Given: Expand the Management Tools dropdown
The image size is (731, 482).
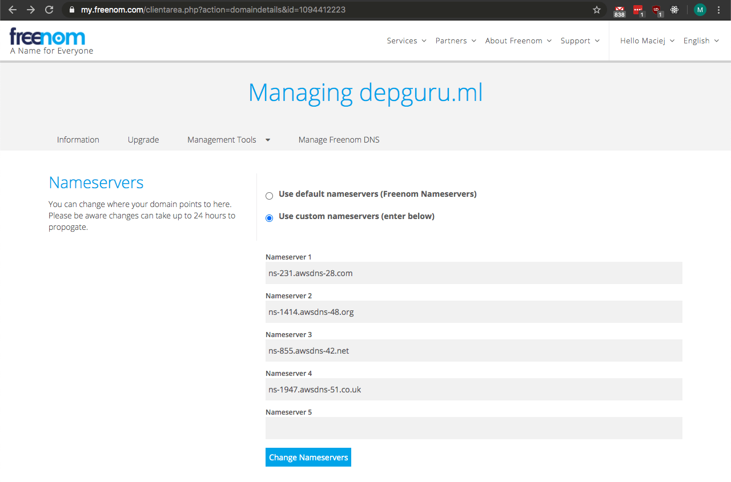Looking at the screenshot, I should coord(228,140).
